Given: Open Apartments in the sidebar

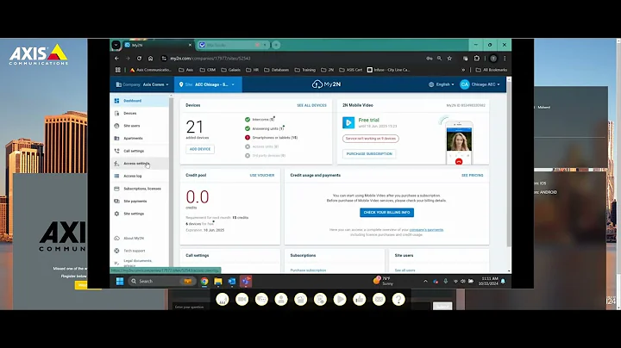Looking at the screenshot, I should (140, 139).
